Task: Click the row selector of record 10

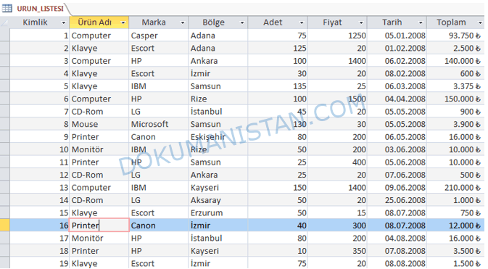Action: point(4,149)
